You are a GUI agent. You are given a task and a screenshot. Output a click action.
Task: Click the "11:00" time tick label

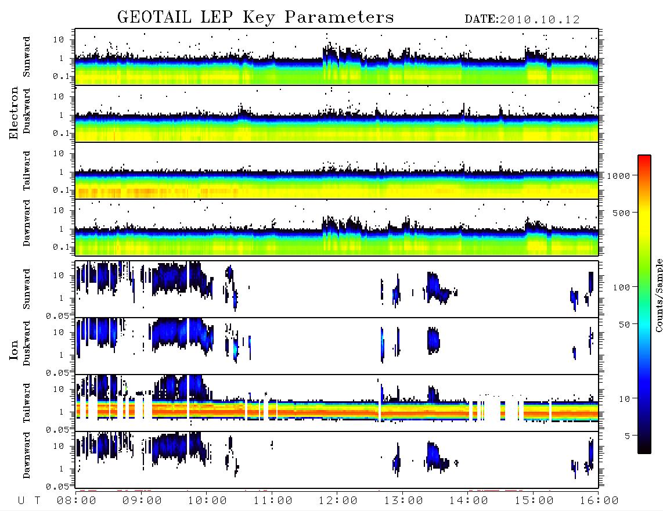(x=273, y=501)
